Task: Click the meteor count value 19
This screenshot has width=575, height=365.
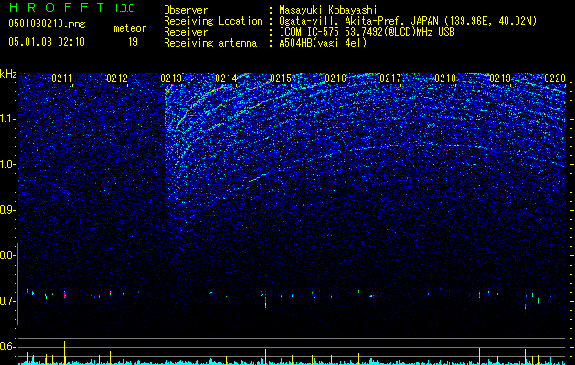Action: (133, 42)
